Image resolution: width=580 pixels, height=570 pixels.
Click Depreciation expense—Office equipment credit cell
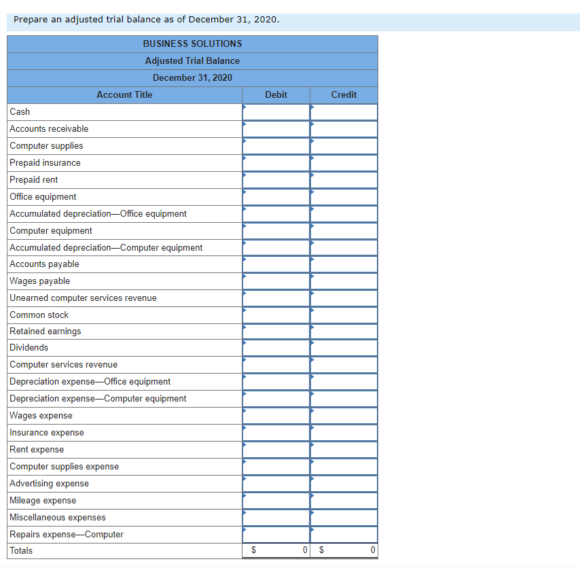[x=344, y=382]
